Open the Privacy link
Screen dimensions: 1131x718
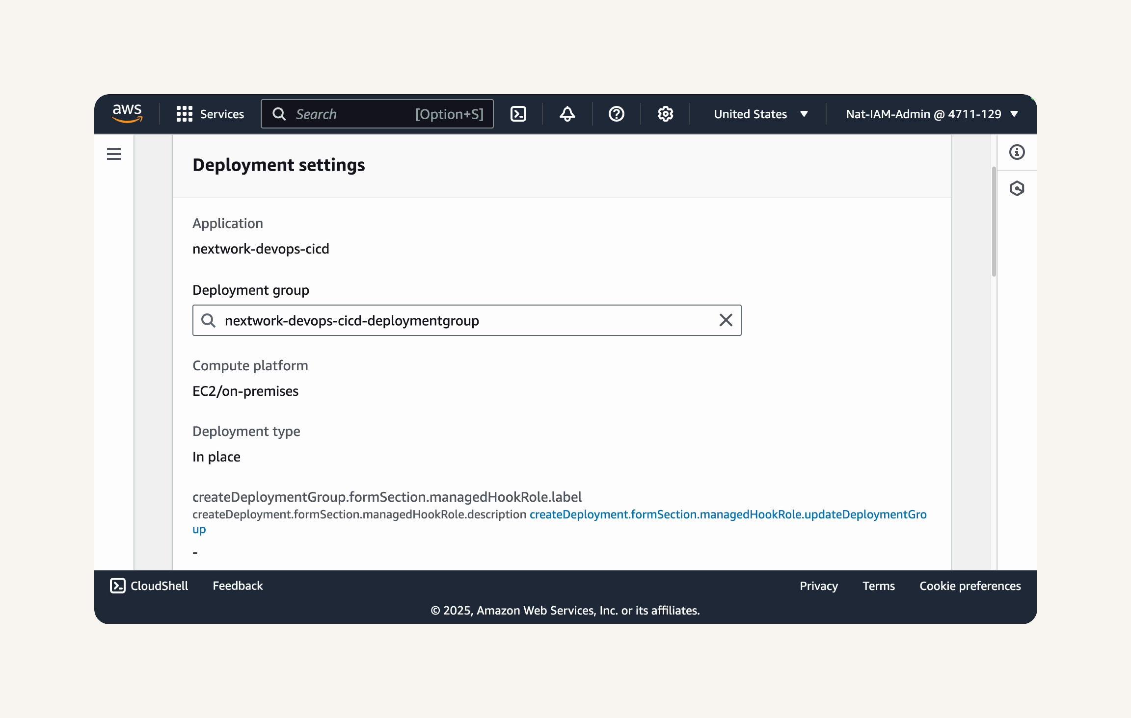[819, 586]
